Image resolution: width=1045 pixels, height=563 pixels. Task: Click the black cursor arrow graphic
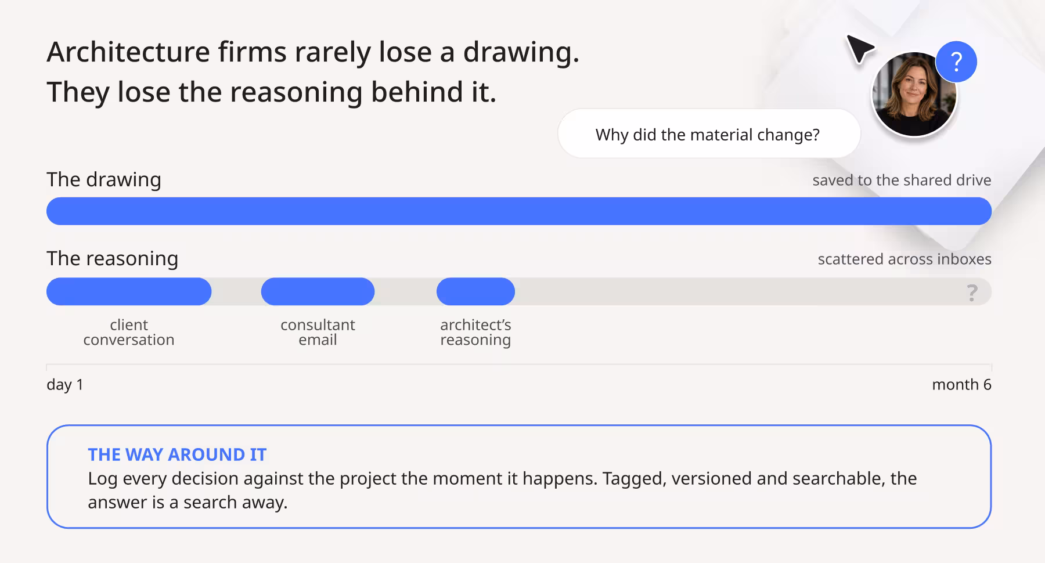(x=860, y=49)
